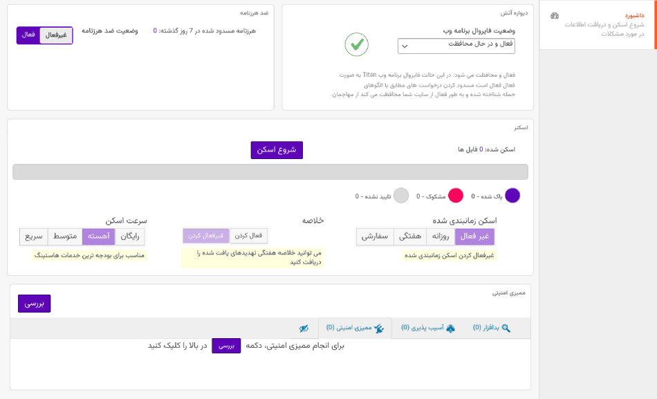Choose غیرفعال کردن for digest summary
The image size is (657, 399).
click(205, 236)
